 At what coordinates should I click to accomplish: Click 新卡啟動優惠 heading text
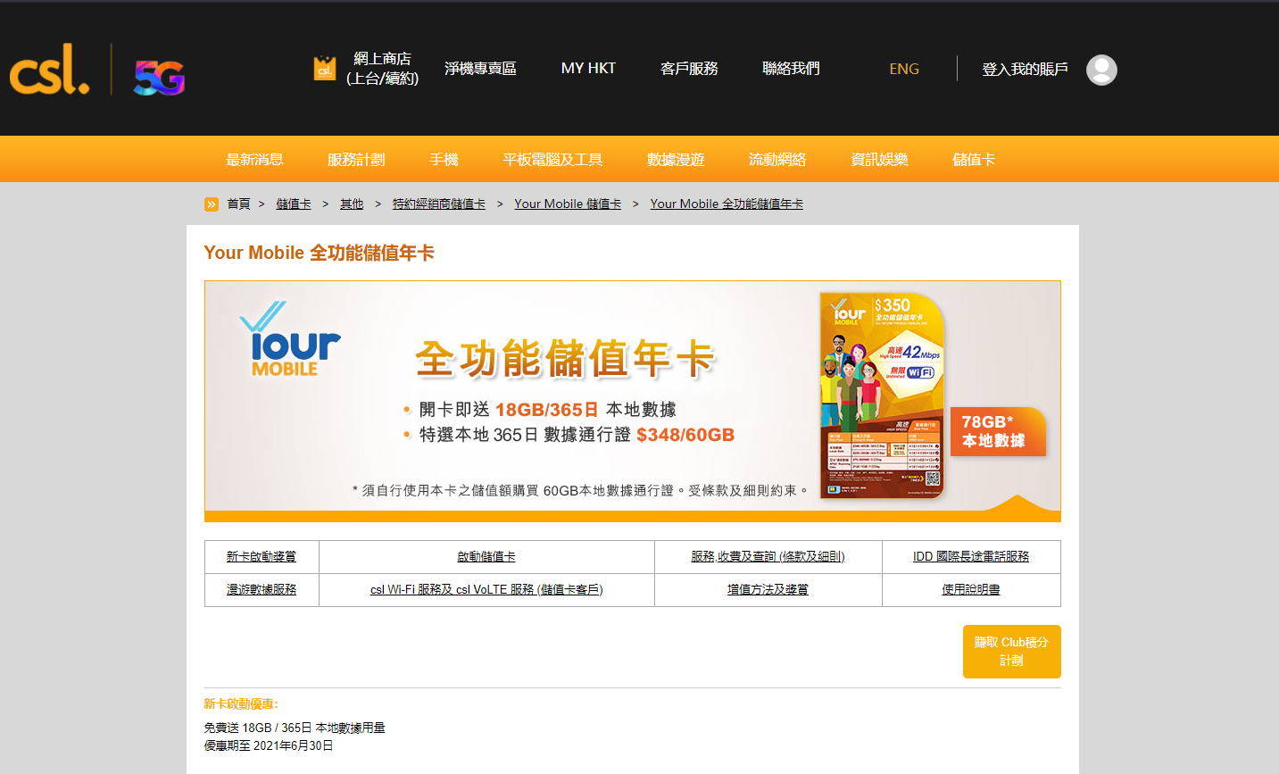241,704
